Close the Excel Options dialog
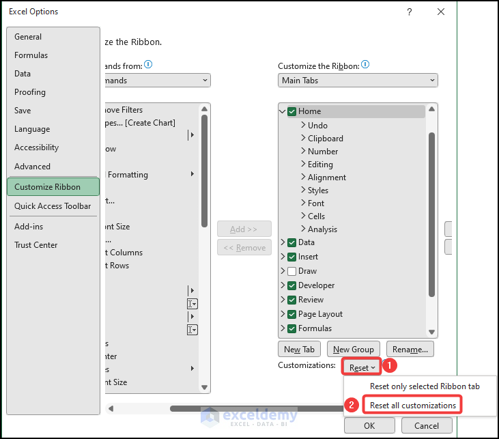The image size is (499, 439). click(x=441, y=12)
